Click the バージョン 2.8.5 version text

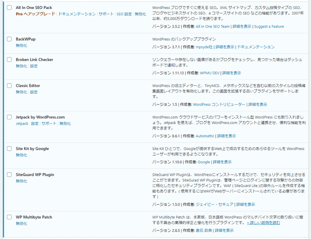pyautogui.click(x=166, y=230)
